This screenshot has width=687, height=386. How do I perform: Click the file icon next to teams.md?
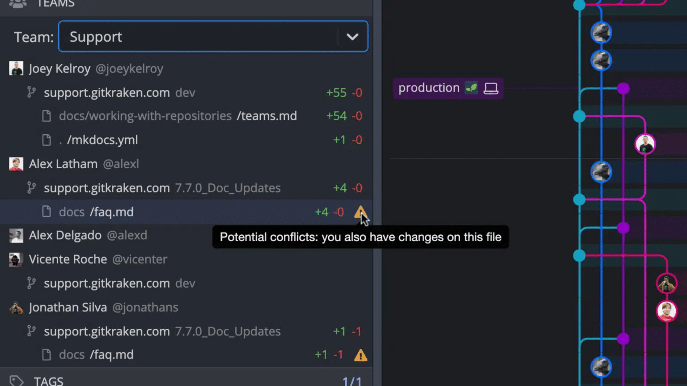[x=47, y=115]
